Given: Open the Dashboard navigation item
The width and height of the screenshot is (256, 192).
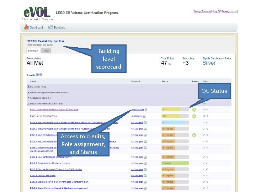Looking at the screenshot, I should click(33, 27).
